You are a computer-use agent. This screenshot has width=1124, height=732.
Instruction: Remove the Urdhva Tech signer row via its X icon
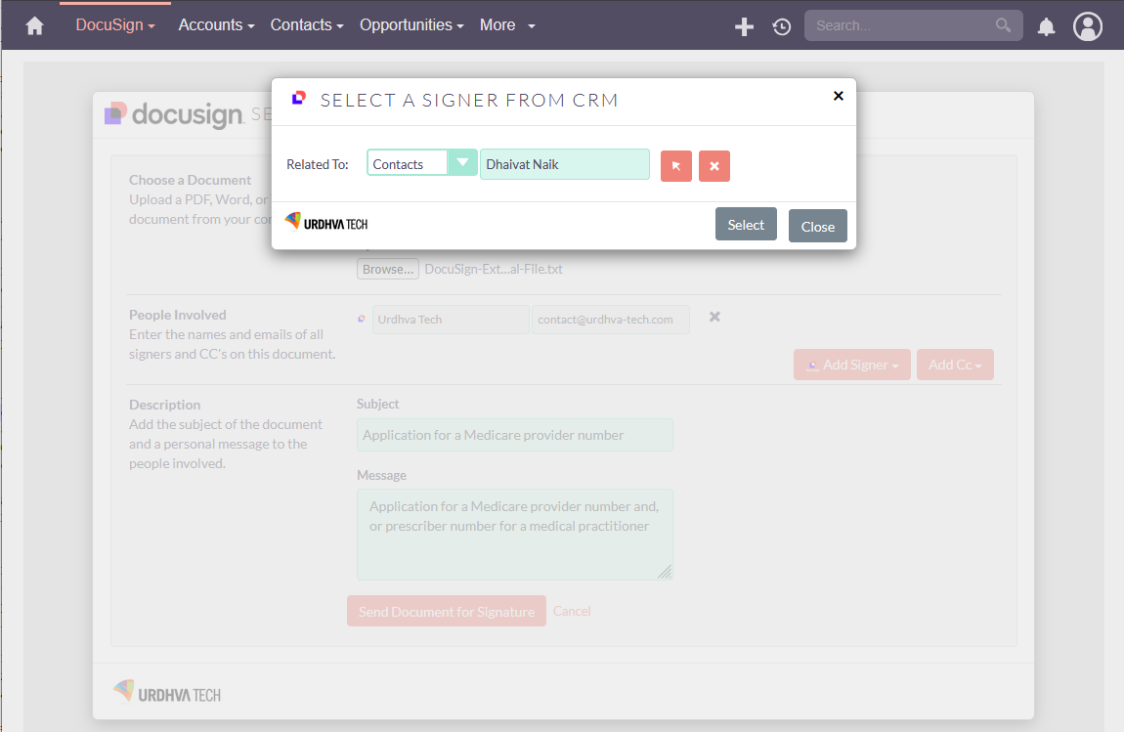point(713,317)
